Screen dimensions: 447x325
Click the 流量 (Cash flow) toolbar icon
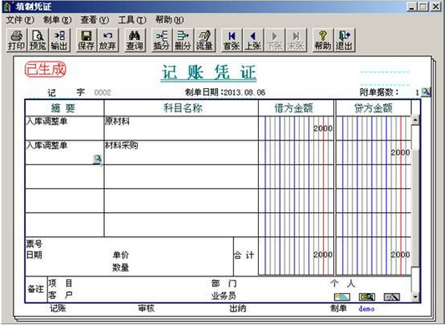coord(204,39)
